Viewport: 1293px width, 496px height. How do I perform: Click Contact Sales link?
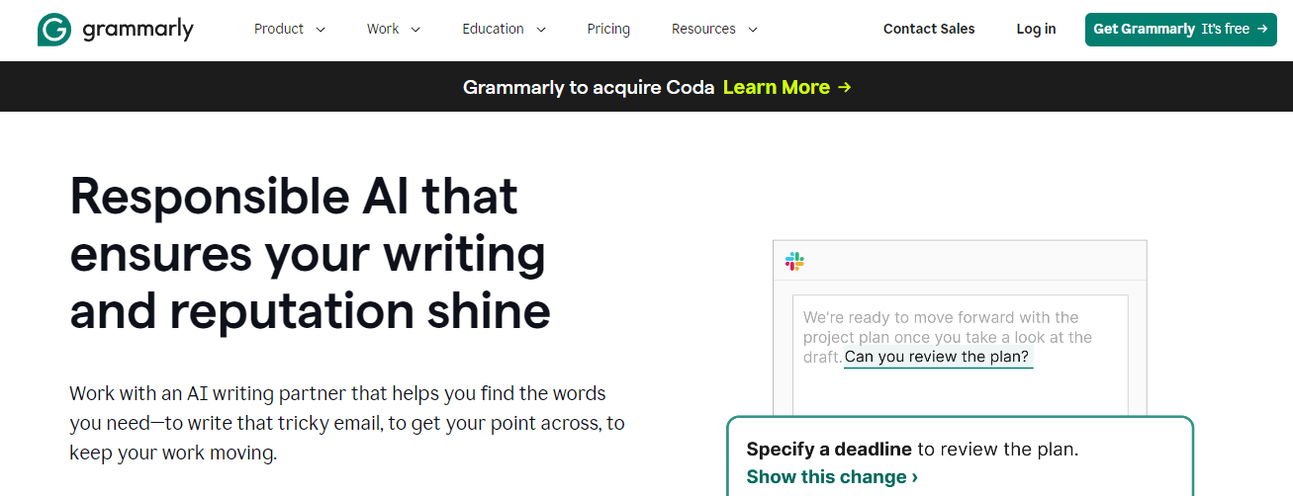tap(929, 30)
